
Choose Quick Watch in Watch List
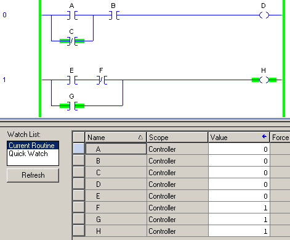click(28, 154)
